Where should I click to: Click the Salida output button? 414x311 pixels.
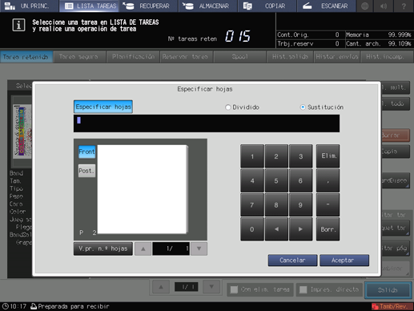pos(388,290)
